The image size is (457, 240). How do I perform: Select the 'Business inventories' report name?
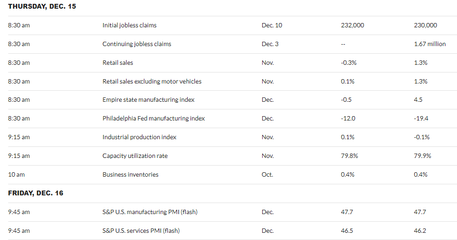coord(130,175)
